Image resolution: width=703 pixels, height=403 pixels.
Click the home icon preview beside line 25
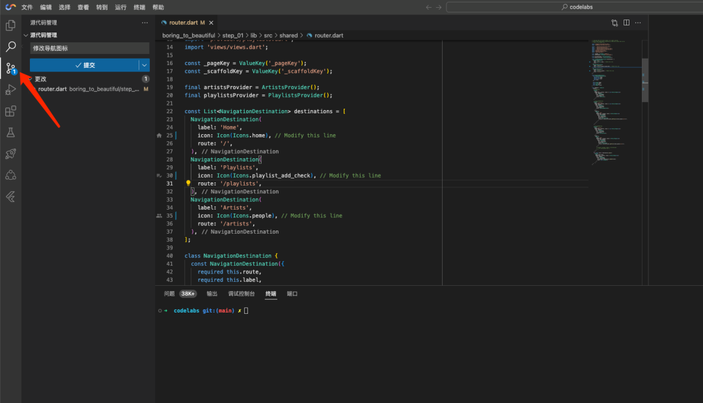coord(159,135)
